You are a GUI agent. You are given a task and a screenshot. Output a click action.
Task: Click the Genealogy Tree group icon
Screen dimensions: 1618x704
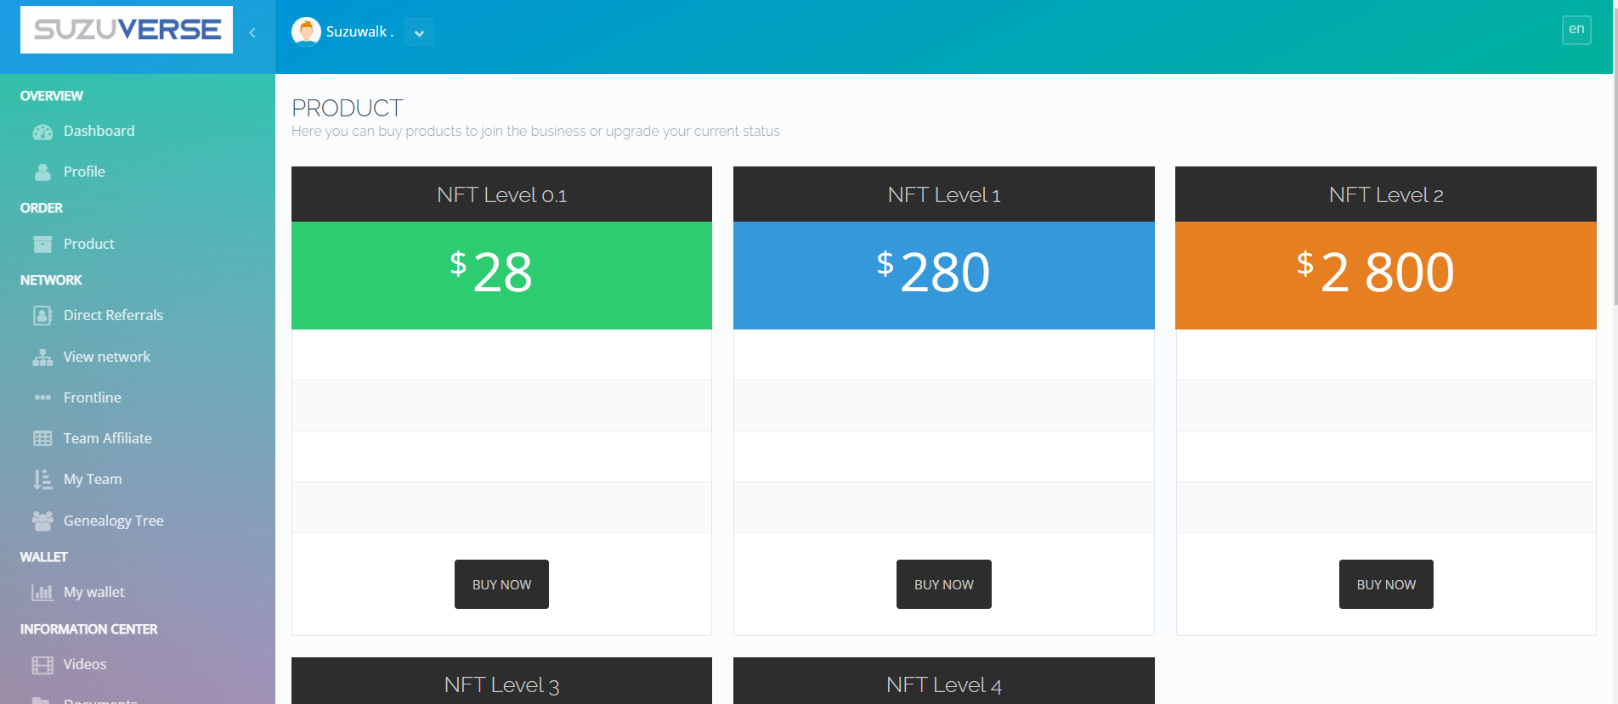pyautogui.click(x=42, y=521)
